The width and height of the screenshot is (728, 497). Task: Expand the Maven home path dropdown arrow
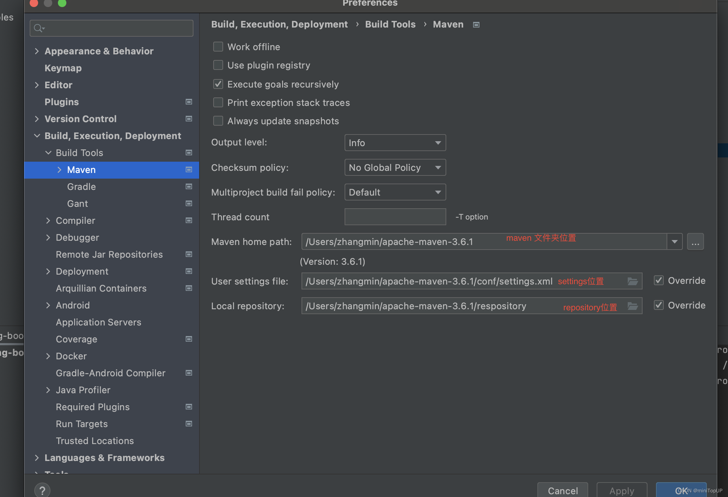click(x=674, y=242)
